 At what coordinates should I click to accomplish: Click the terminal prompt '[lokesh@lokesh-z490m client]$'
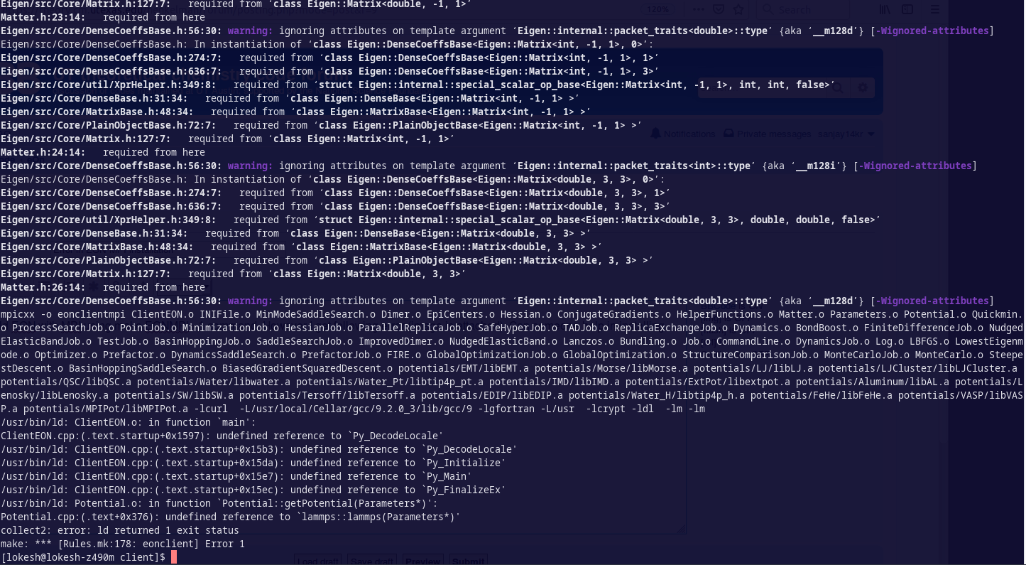tap(83, 557)
